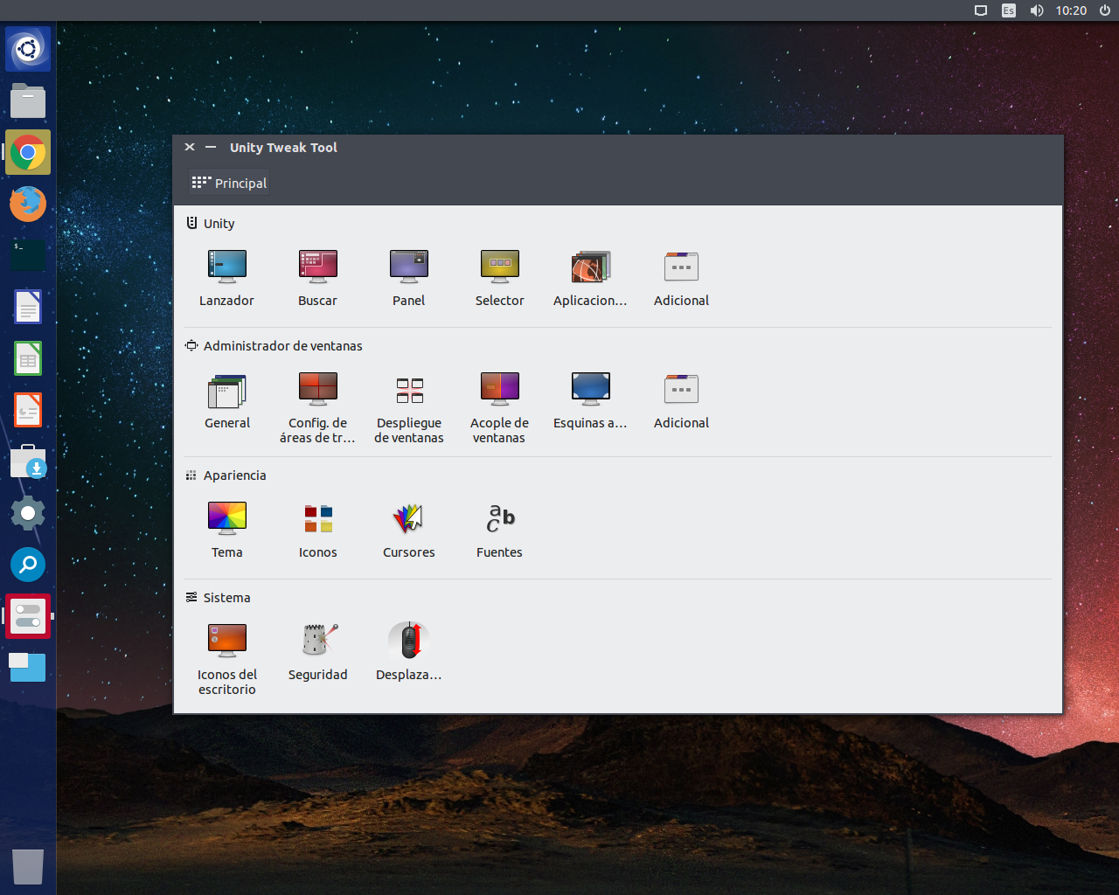Open the Iconos appearance icon
This screenshot has width=1119, height=895.
tap(317, 518)
